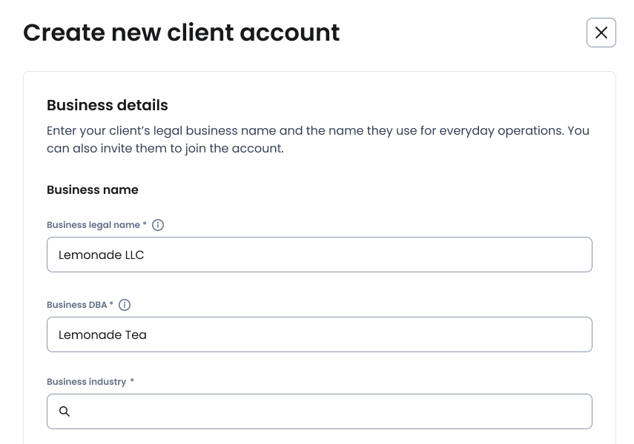Click required asterisk after Business legal name
Screen dimensions: 634x444
click(x=145, y=225)
